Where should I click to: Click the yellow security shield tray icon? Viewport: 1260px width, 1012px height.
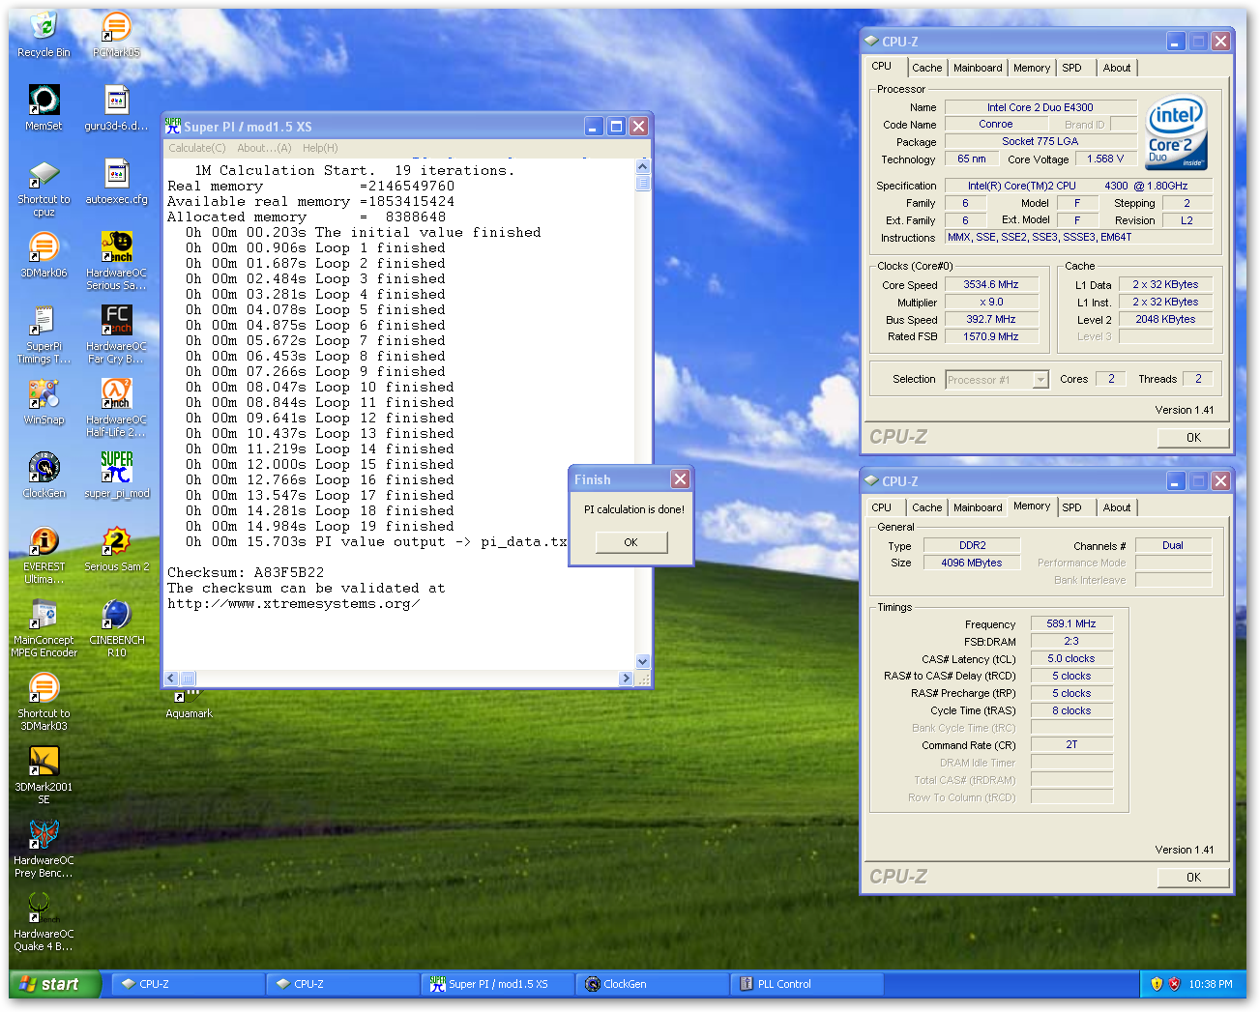(x=1157, y=984)
